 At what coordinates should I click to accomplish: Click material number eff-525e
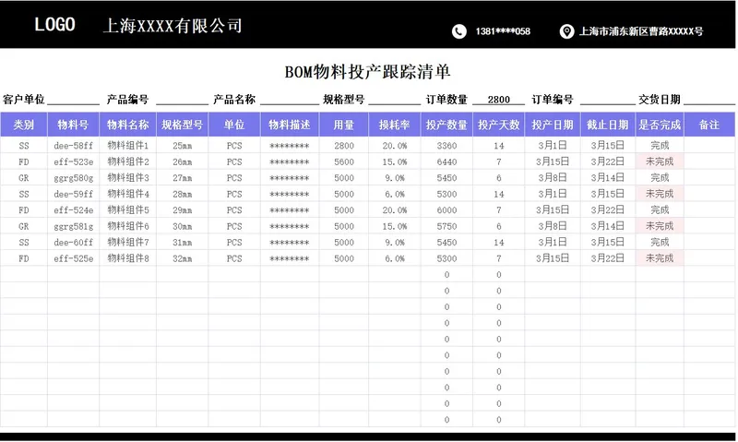(73, 258)
